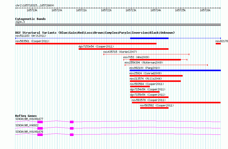Click the short red nsv583564 bar
The width and height of the screenshot is (228, 149).
coord(140,86)
